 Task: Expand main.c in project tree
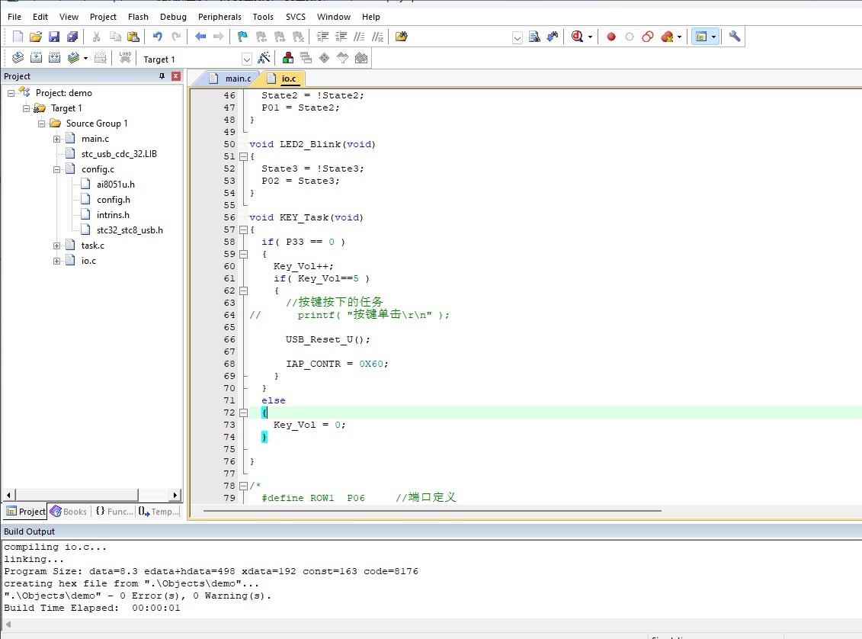click(x=56, y=139)
